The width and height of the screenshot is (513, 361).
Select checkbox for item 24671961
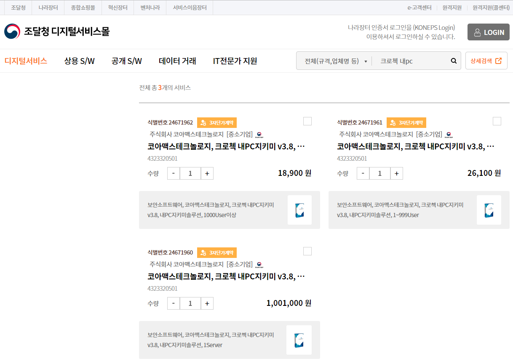coord(497,121)
